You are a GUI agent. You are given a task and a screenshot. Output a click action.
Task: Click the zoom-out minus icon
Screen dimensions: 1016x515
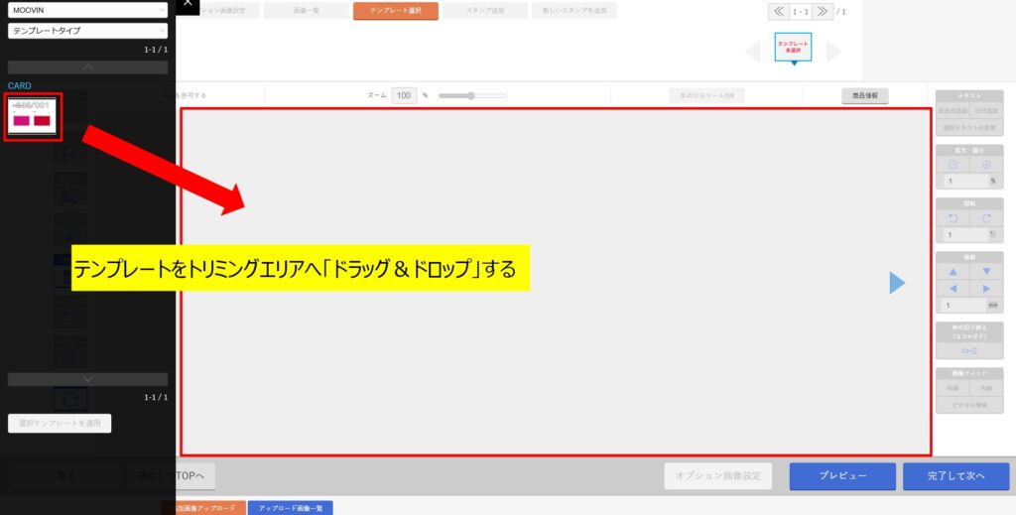pyautogui.click(x=952, y=165)
